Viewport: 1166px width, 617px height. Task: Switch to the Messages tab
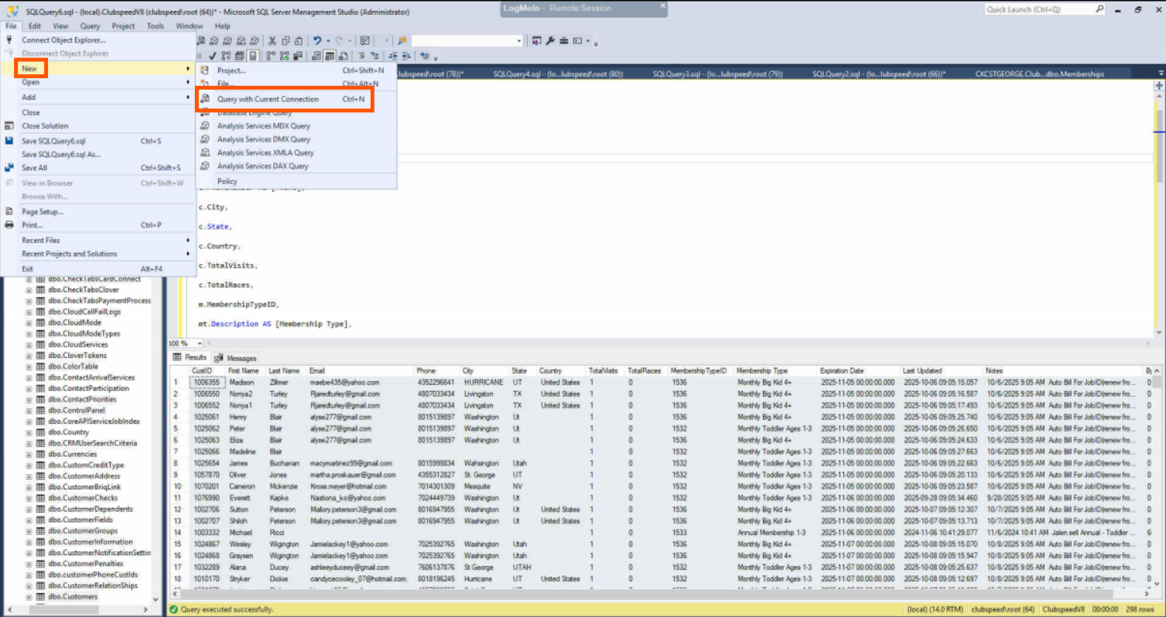(237, 358)
